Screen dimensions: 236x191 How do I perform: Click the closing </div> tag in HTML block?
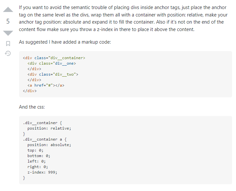click(x=30, y=91)
